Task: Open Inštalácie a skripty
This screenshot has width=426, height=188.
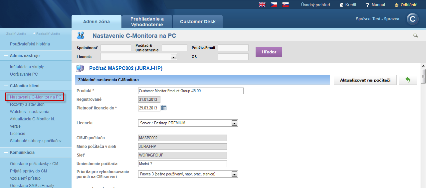Action: pyautogui.click(x=27, y=67)
